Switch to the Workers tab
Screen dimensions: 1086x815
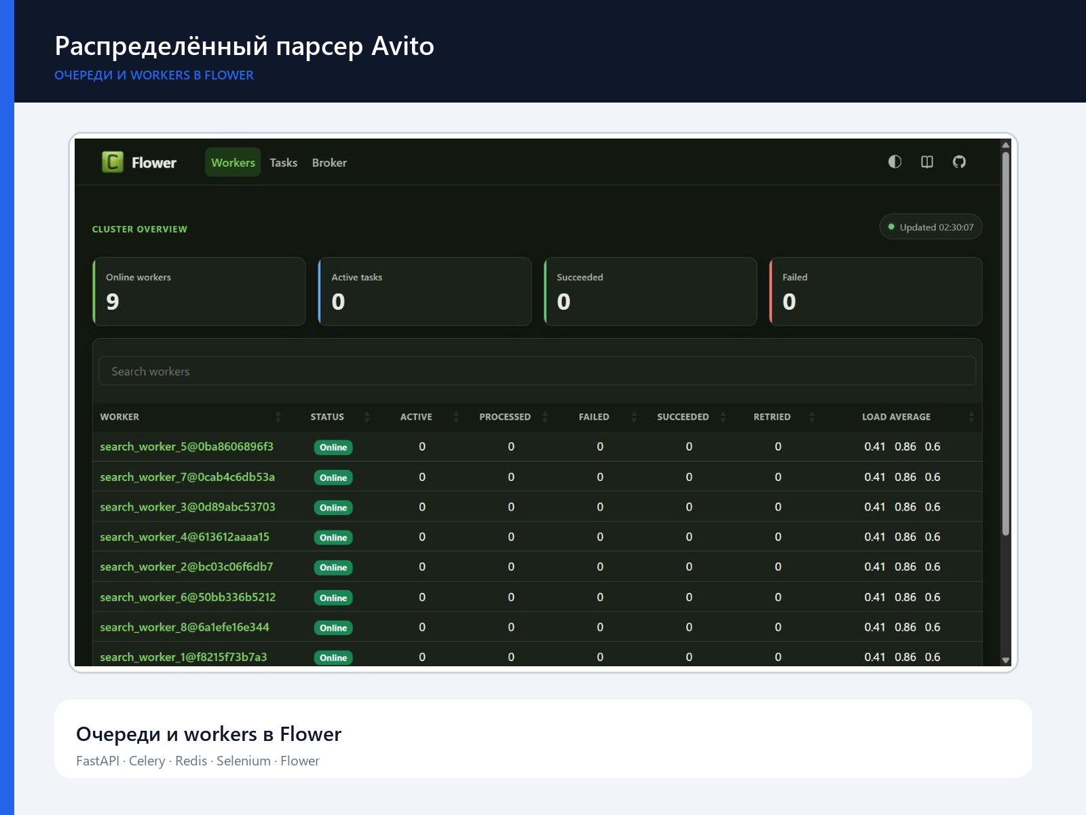pyautogui.click(x=233, y=162)
